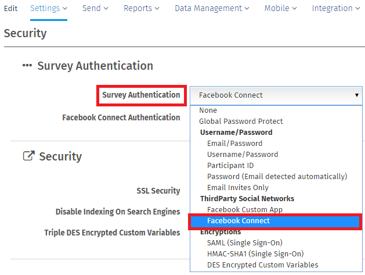This screenshot has height=275, width=365.
Task: Choose DES Encrypted Custom Variables option
Action: click(262, 265)
